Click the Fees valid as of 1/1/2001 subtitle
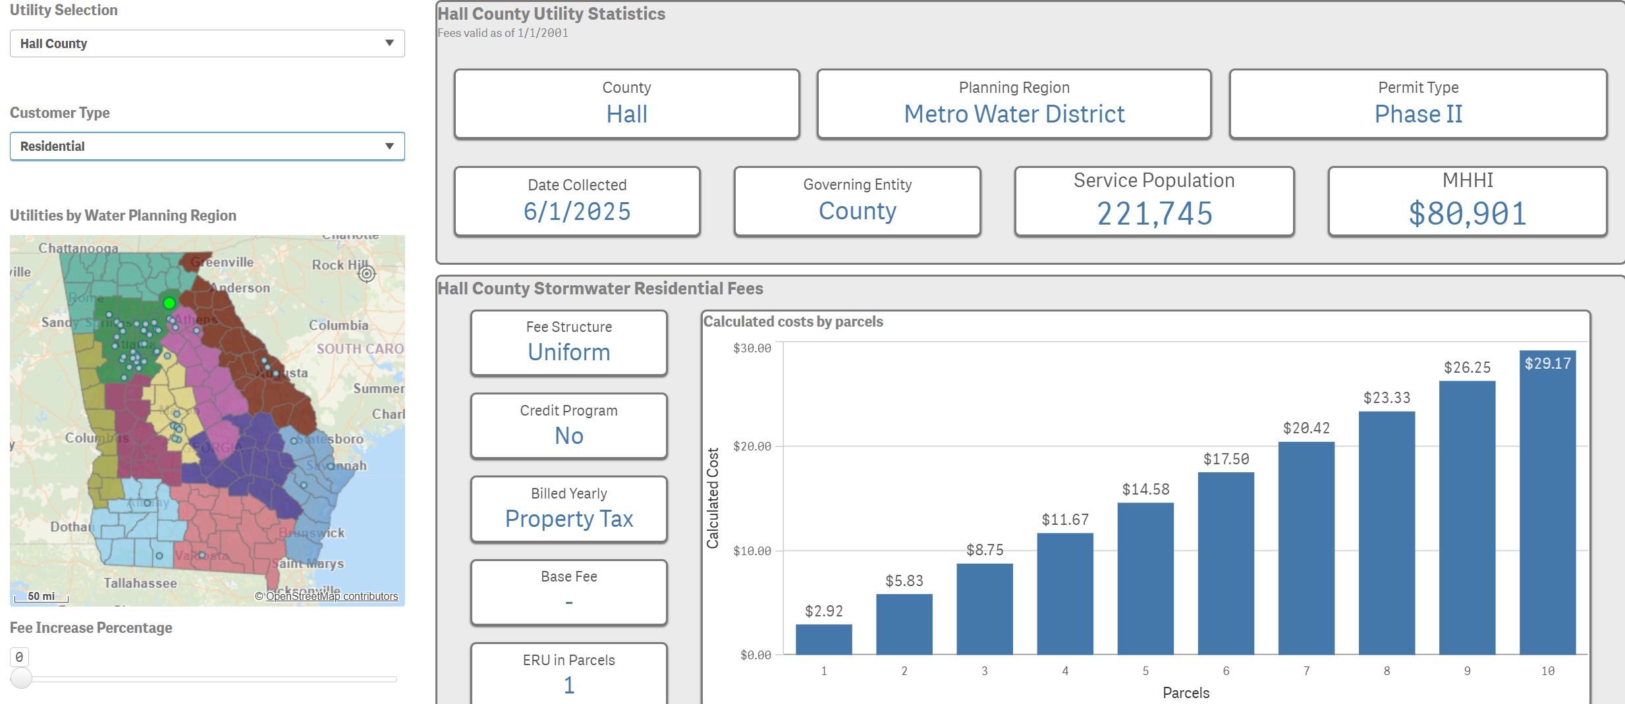 [502, 32]
